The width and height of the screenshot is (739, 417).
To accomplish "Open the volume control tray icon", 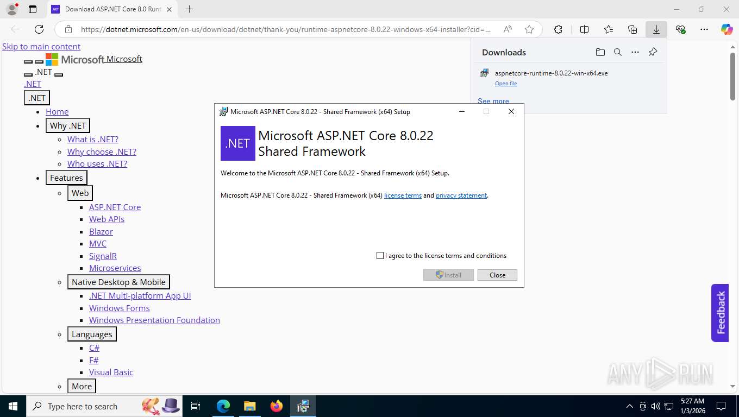I will [x=655, y=406].
